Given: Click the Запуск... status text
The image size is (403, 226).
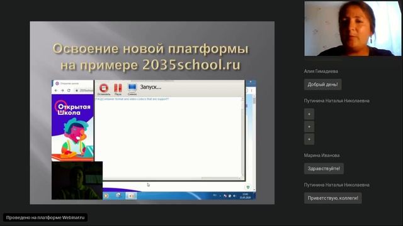Looking at the screenshot, I should click(x=150, y=87).
